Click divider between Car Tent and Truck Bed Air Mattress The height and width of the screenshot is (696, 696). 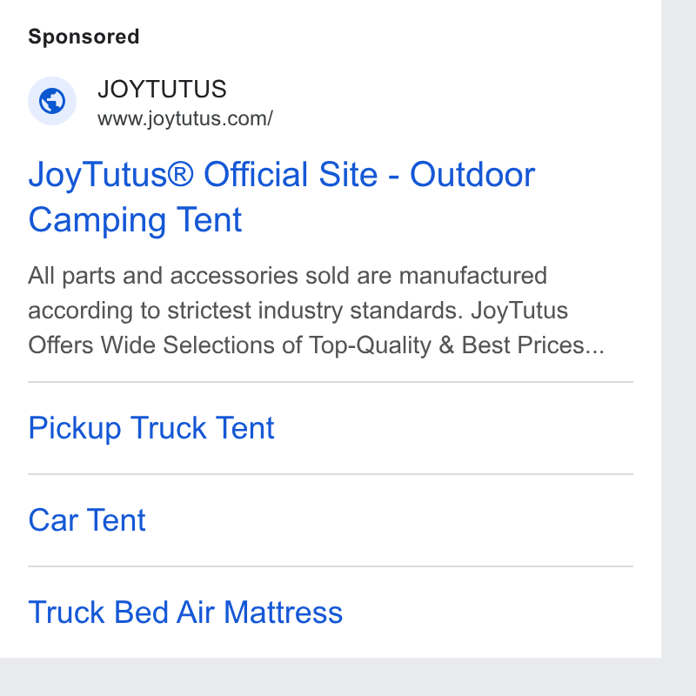point(331,566)
